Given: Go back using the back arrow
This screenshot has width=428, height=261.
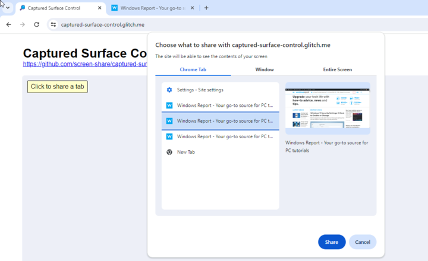Looking at the screenshot, I should pos(9,24).
